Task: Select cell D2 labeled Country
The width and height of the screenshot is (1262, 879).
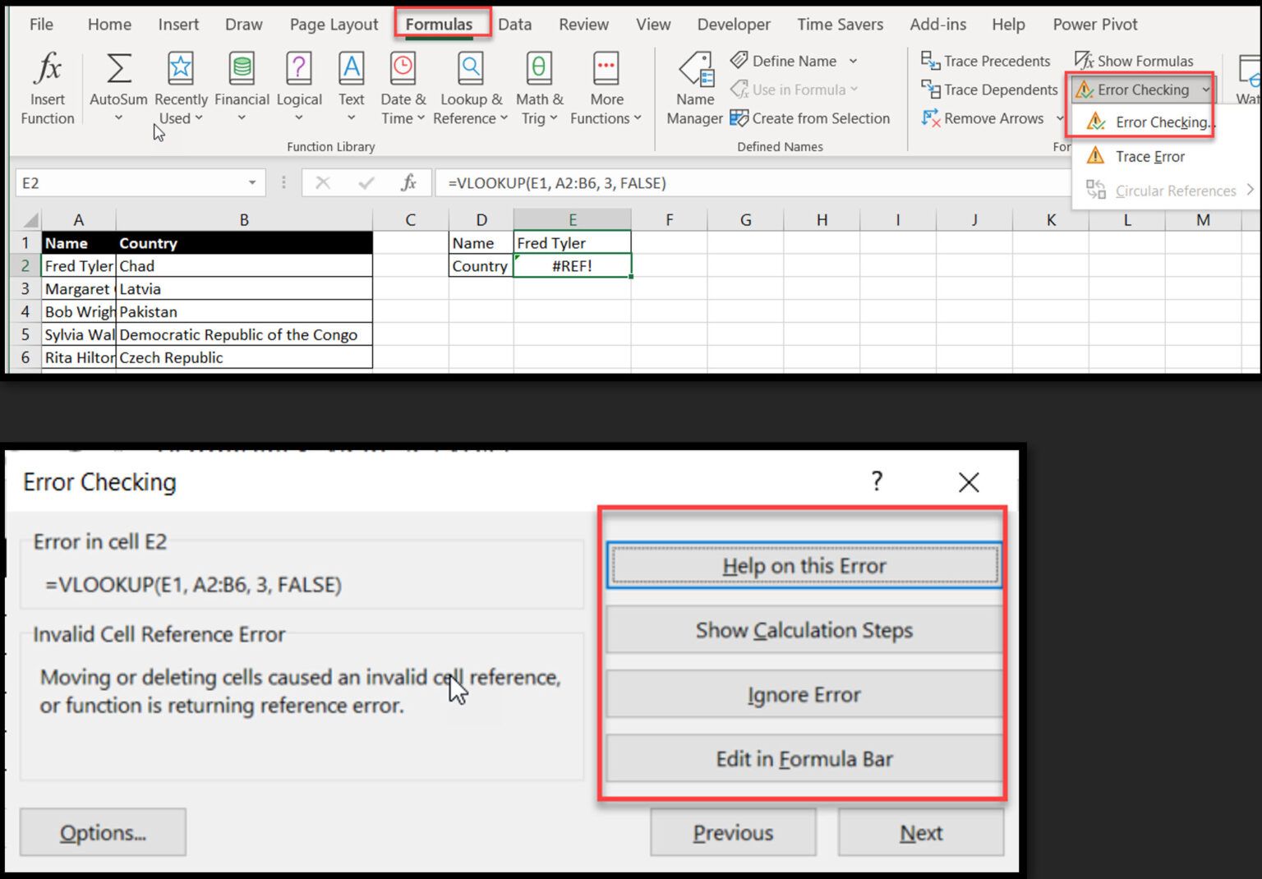Action: point(480,265)
